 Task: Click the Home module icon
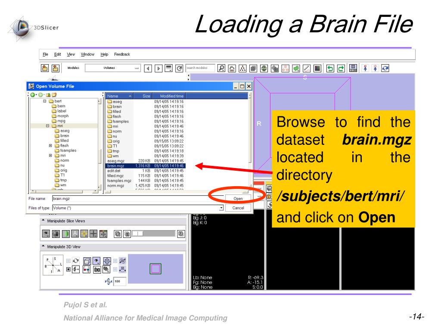232,69
